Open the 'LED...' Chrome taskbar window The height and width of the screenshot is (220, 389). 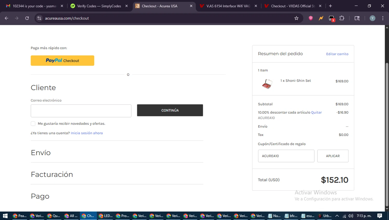click(106, 216)
